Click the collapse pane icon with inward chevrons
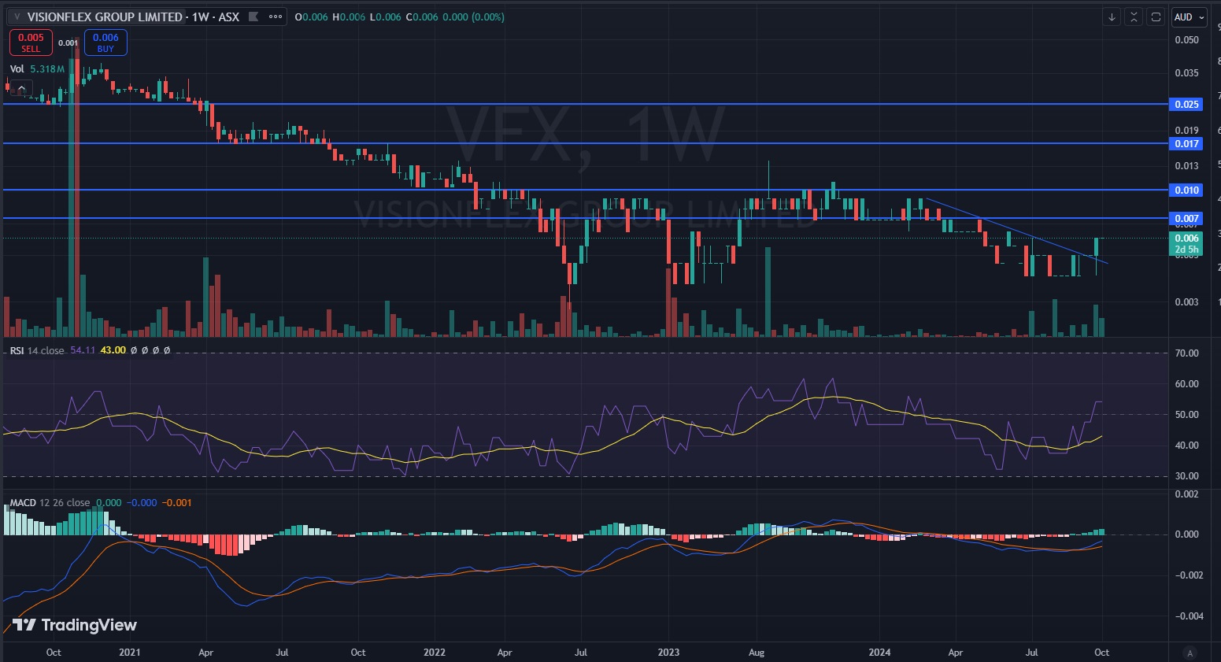Screen dimensions: 1221x662 click(1134, 17)
